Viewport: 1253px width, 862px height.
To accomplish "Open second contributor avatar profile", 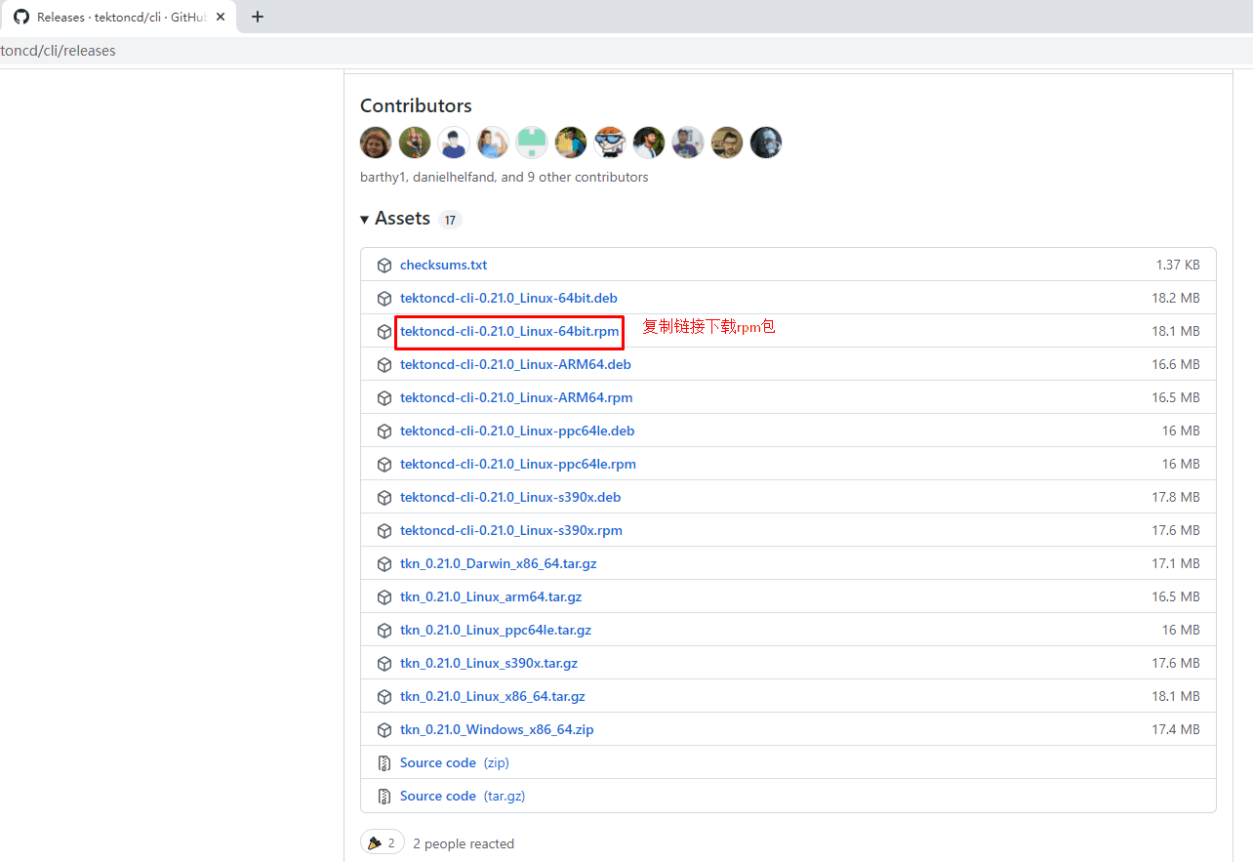I will pos(415,143).
